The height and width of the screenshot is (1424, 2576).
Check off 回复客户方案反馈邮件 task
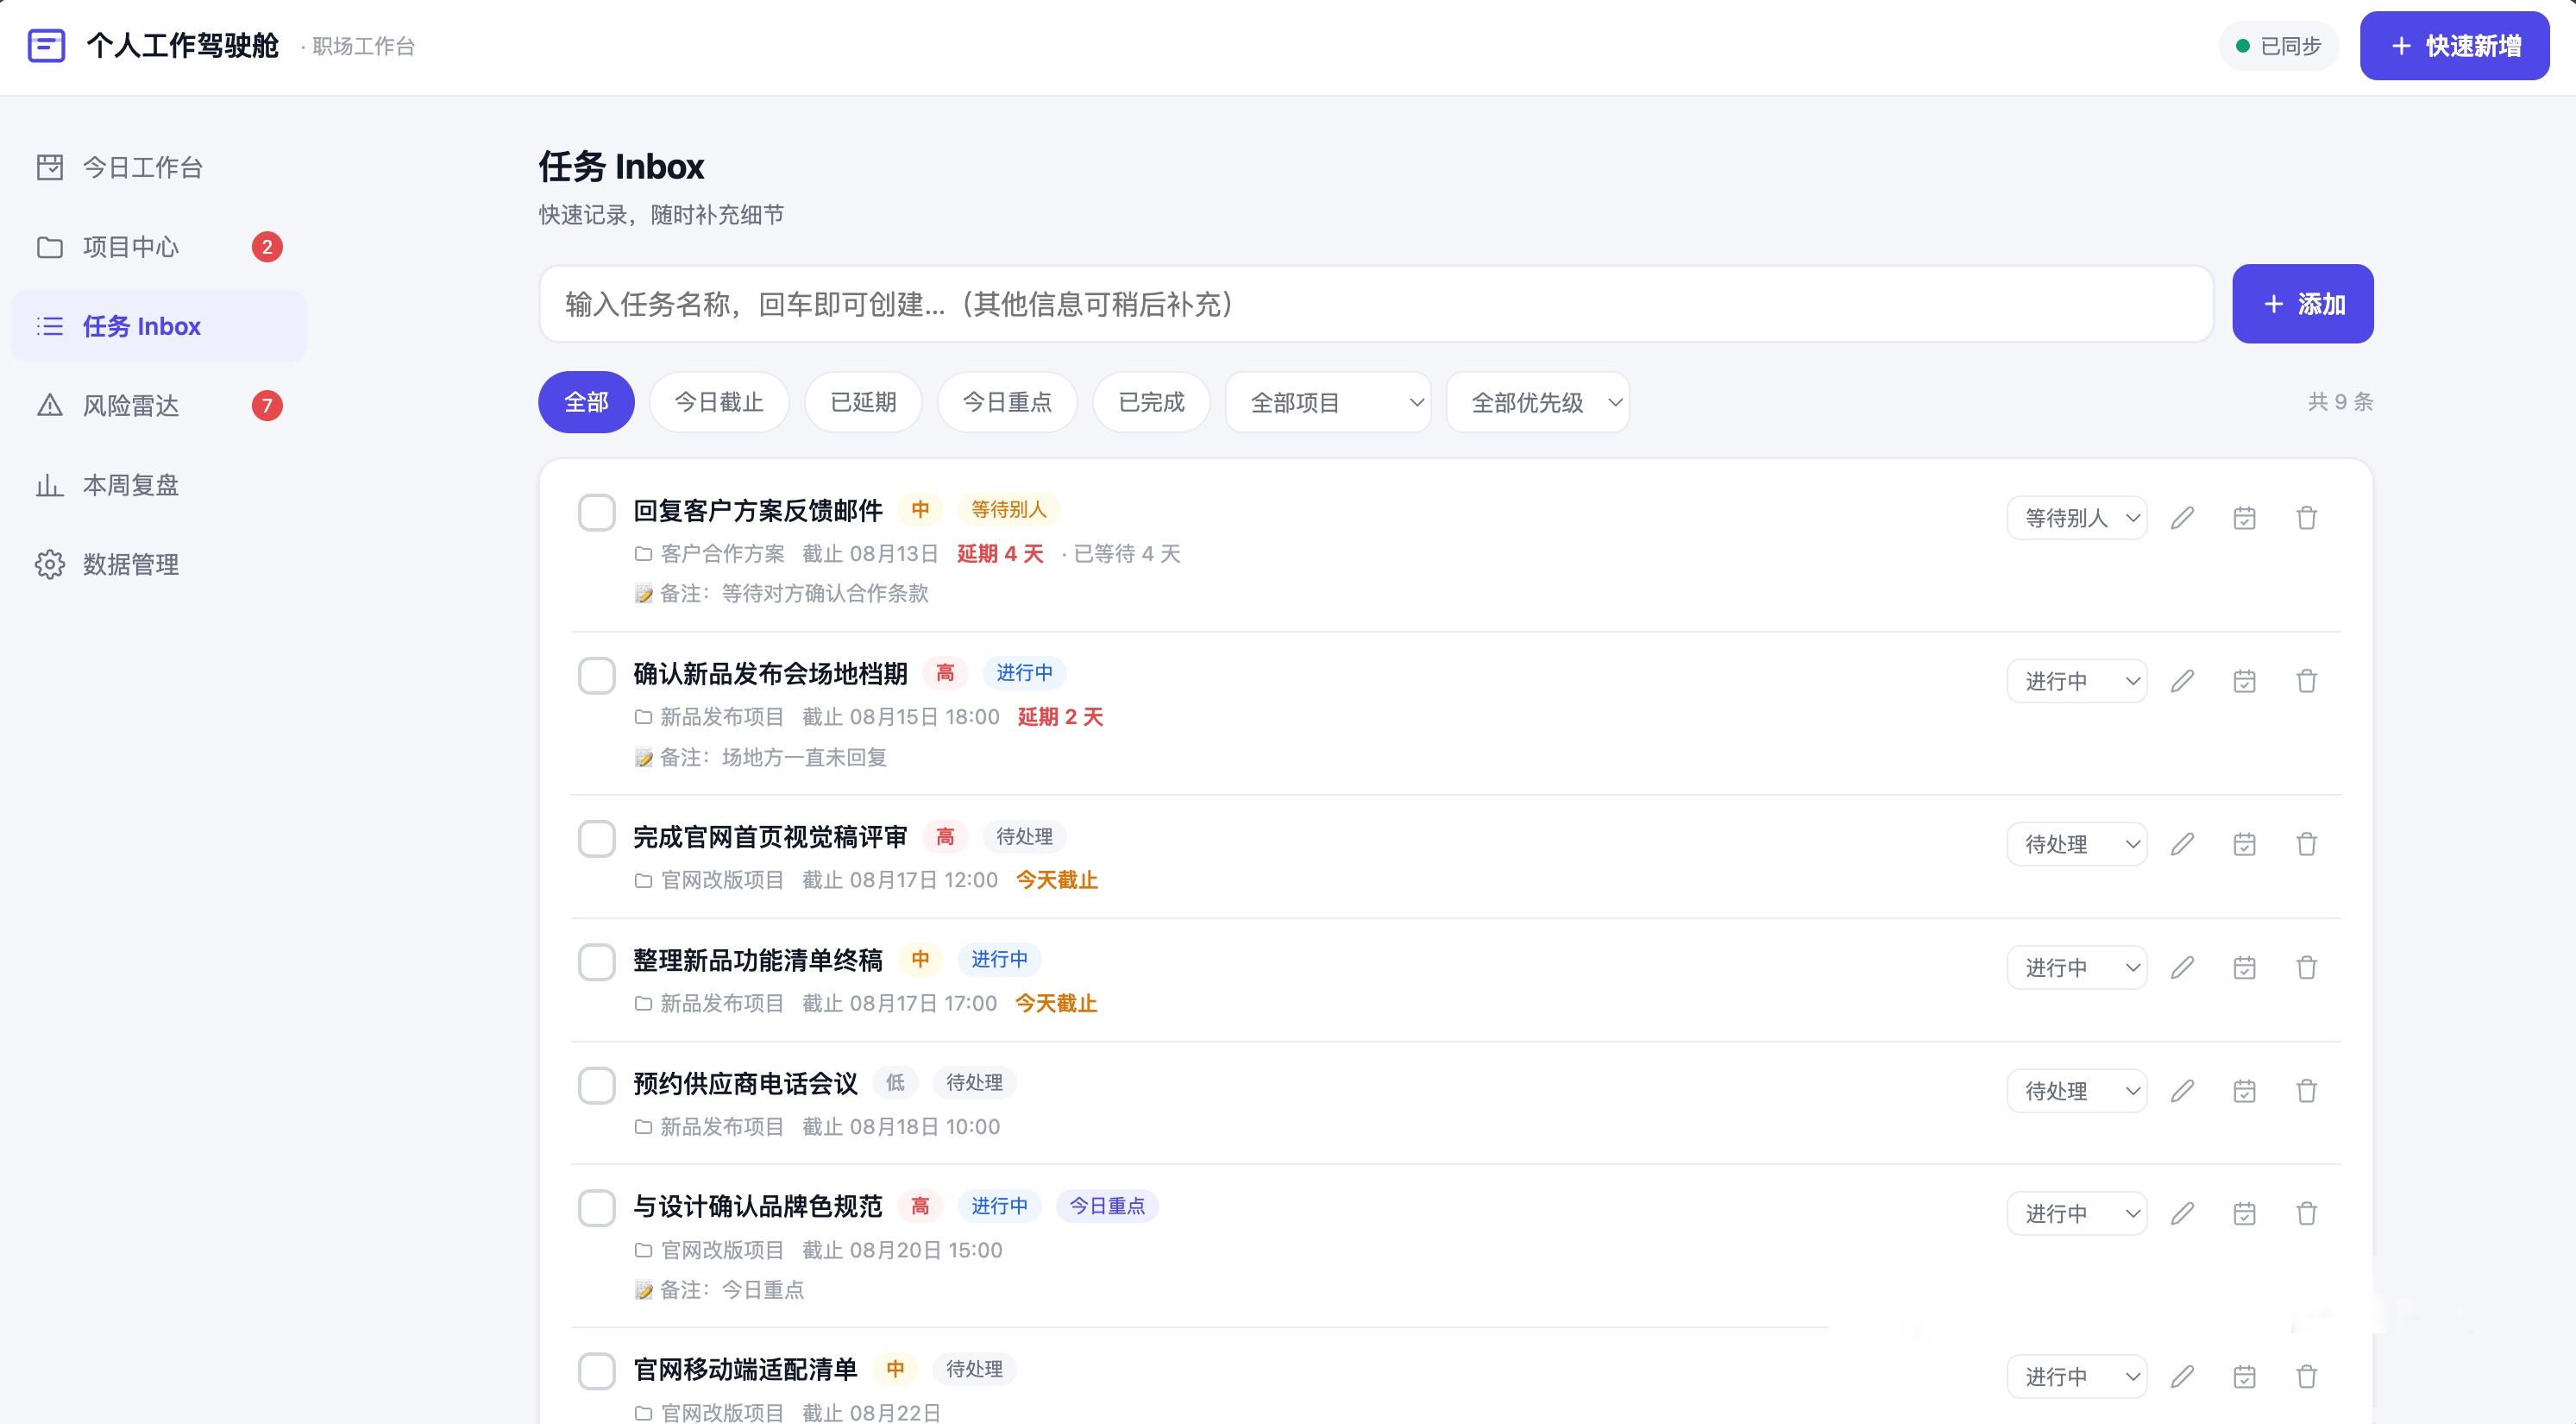click(597, 512)
